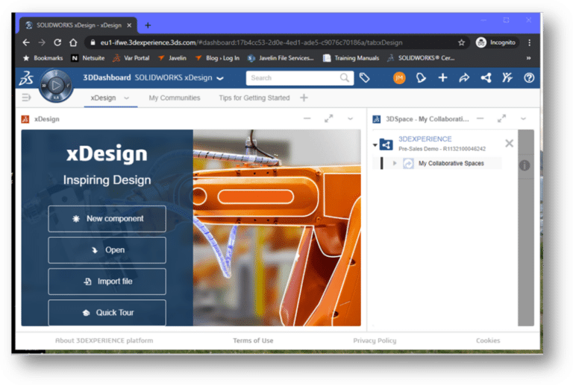Open the xDesign widget chevron menu
This screenshot has height=385, width=573.
coord(351,118)
